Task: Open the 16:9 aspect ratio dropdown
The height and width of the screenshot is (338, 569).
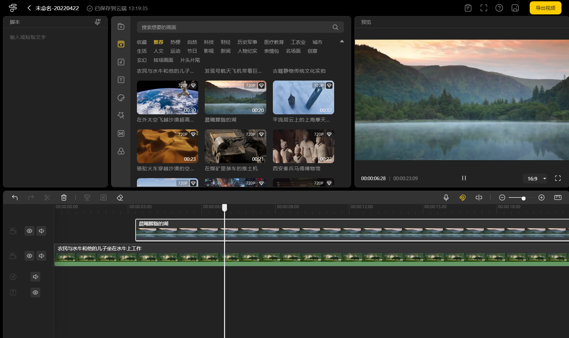Action: [536, 178]
